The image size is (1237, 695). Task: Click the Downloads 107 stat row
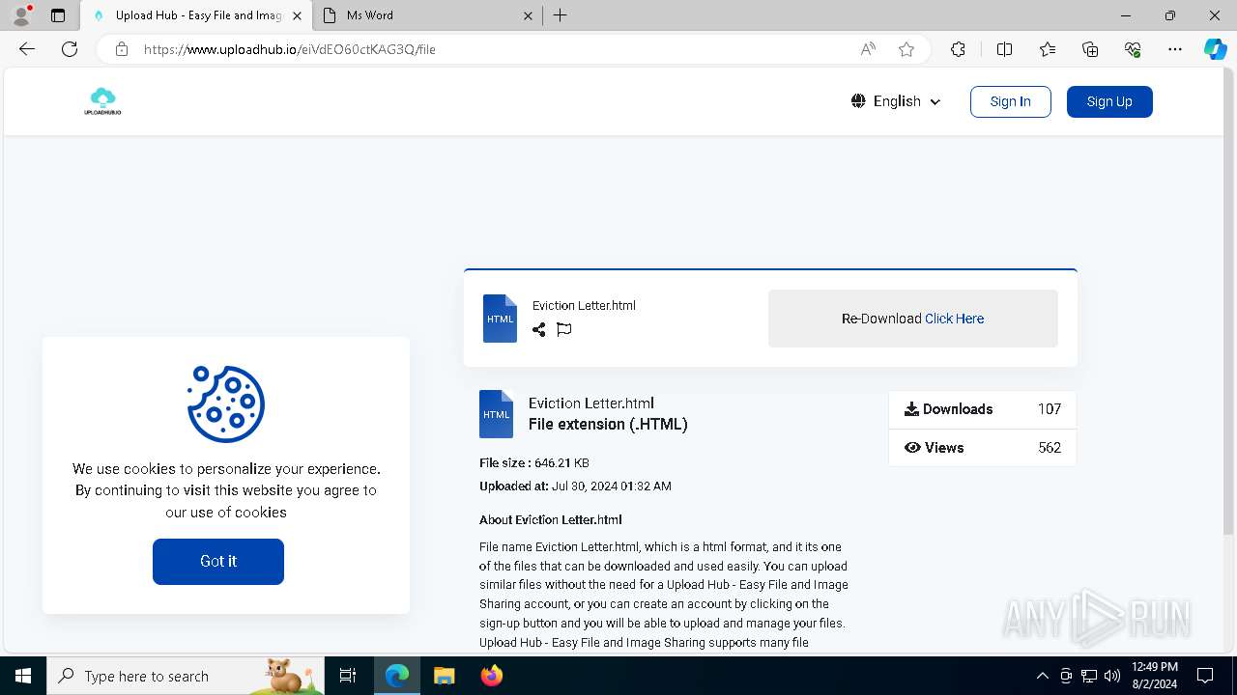(982, 409)
